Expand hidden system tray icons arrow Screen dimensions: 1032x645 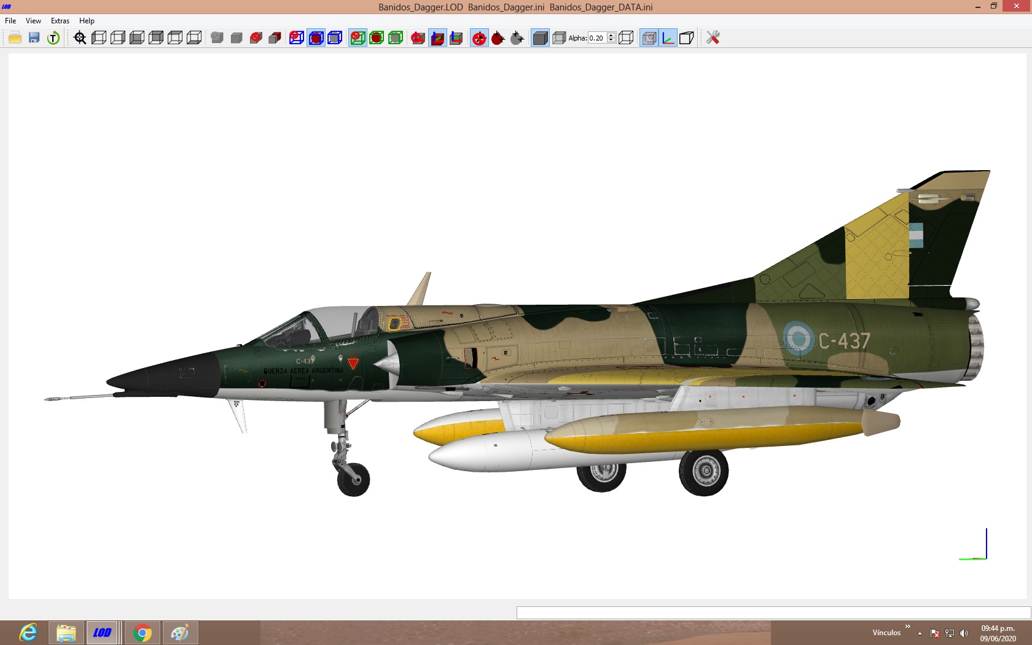[920, 633]
